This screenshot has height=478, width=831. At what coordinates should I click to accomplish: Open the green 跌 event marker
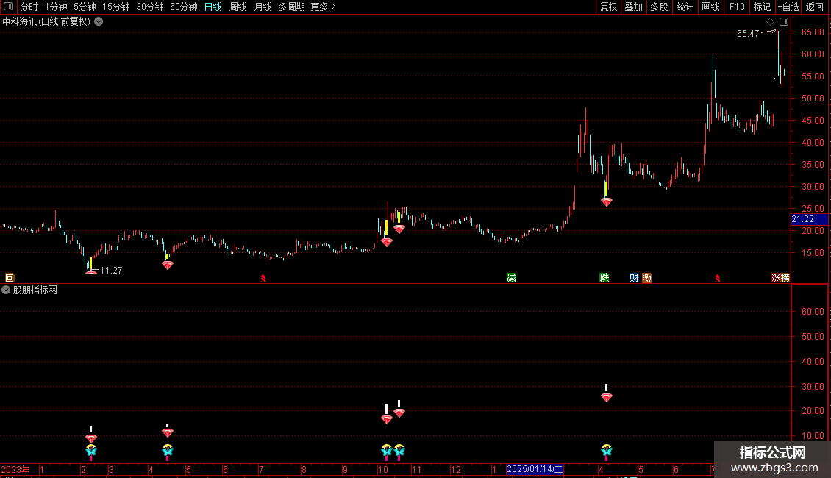click(x=604, y=278)
